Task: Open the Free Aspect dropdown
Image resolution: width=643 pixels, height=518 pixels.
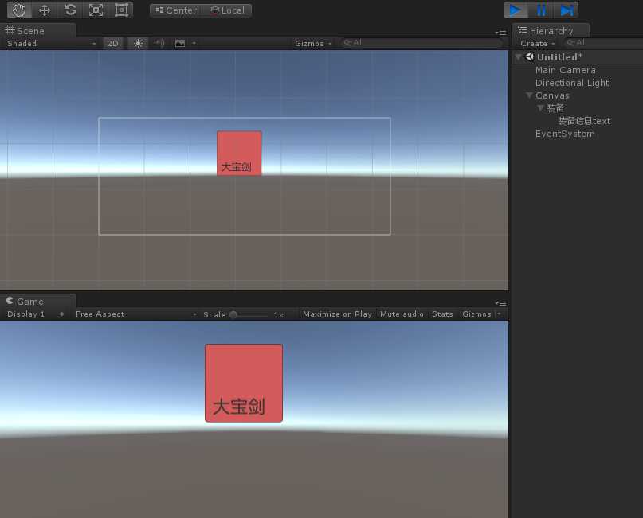Action: pos(135,314)
